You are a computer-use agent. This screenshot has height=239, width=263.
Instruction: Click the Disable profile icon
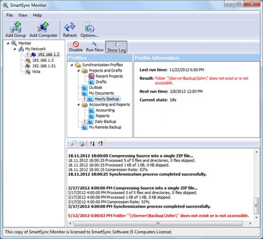(76, 44)
